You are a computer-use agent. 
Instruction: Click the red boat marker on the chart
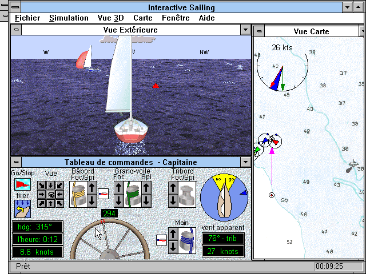click(275, 141)
